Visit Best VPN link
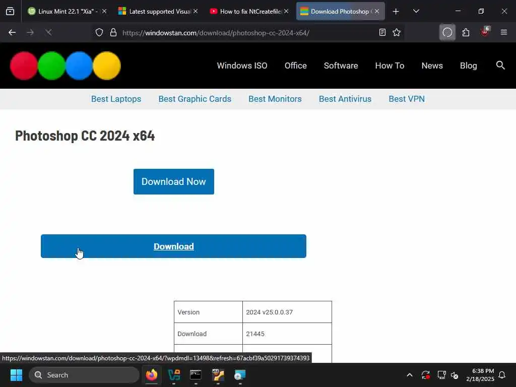This screenshot has width=516, height=387. pyautogui.click(x=407, y=99)
